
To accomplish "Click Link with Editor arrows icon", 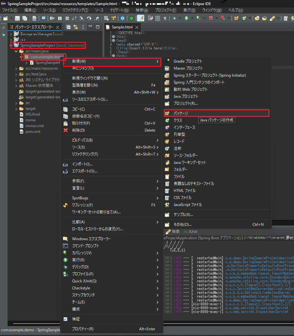I will (76, 27).
